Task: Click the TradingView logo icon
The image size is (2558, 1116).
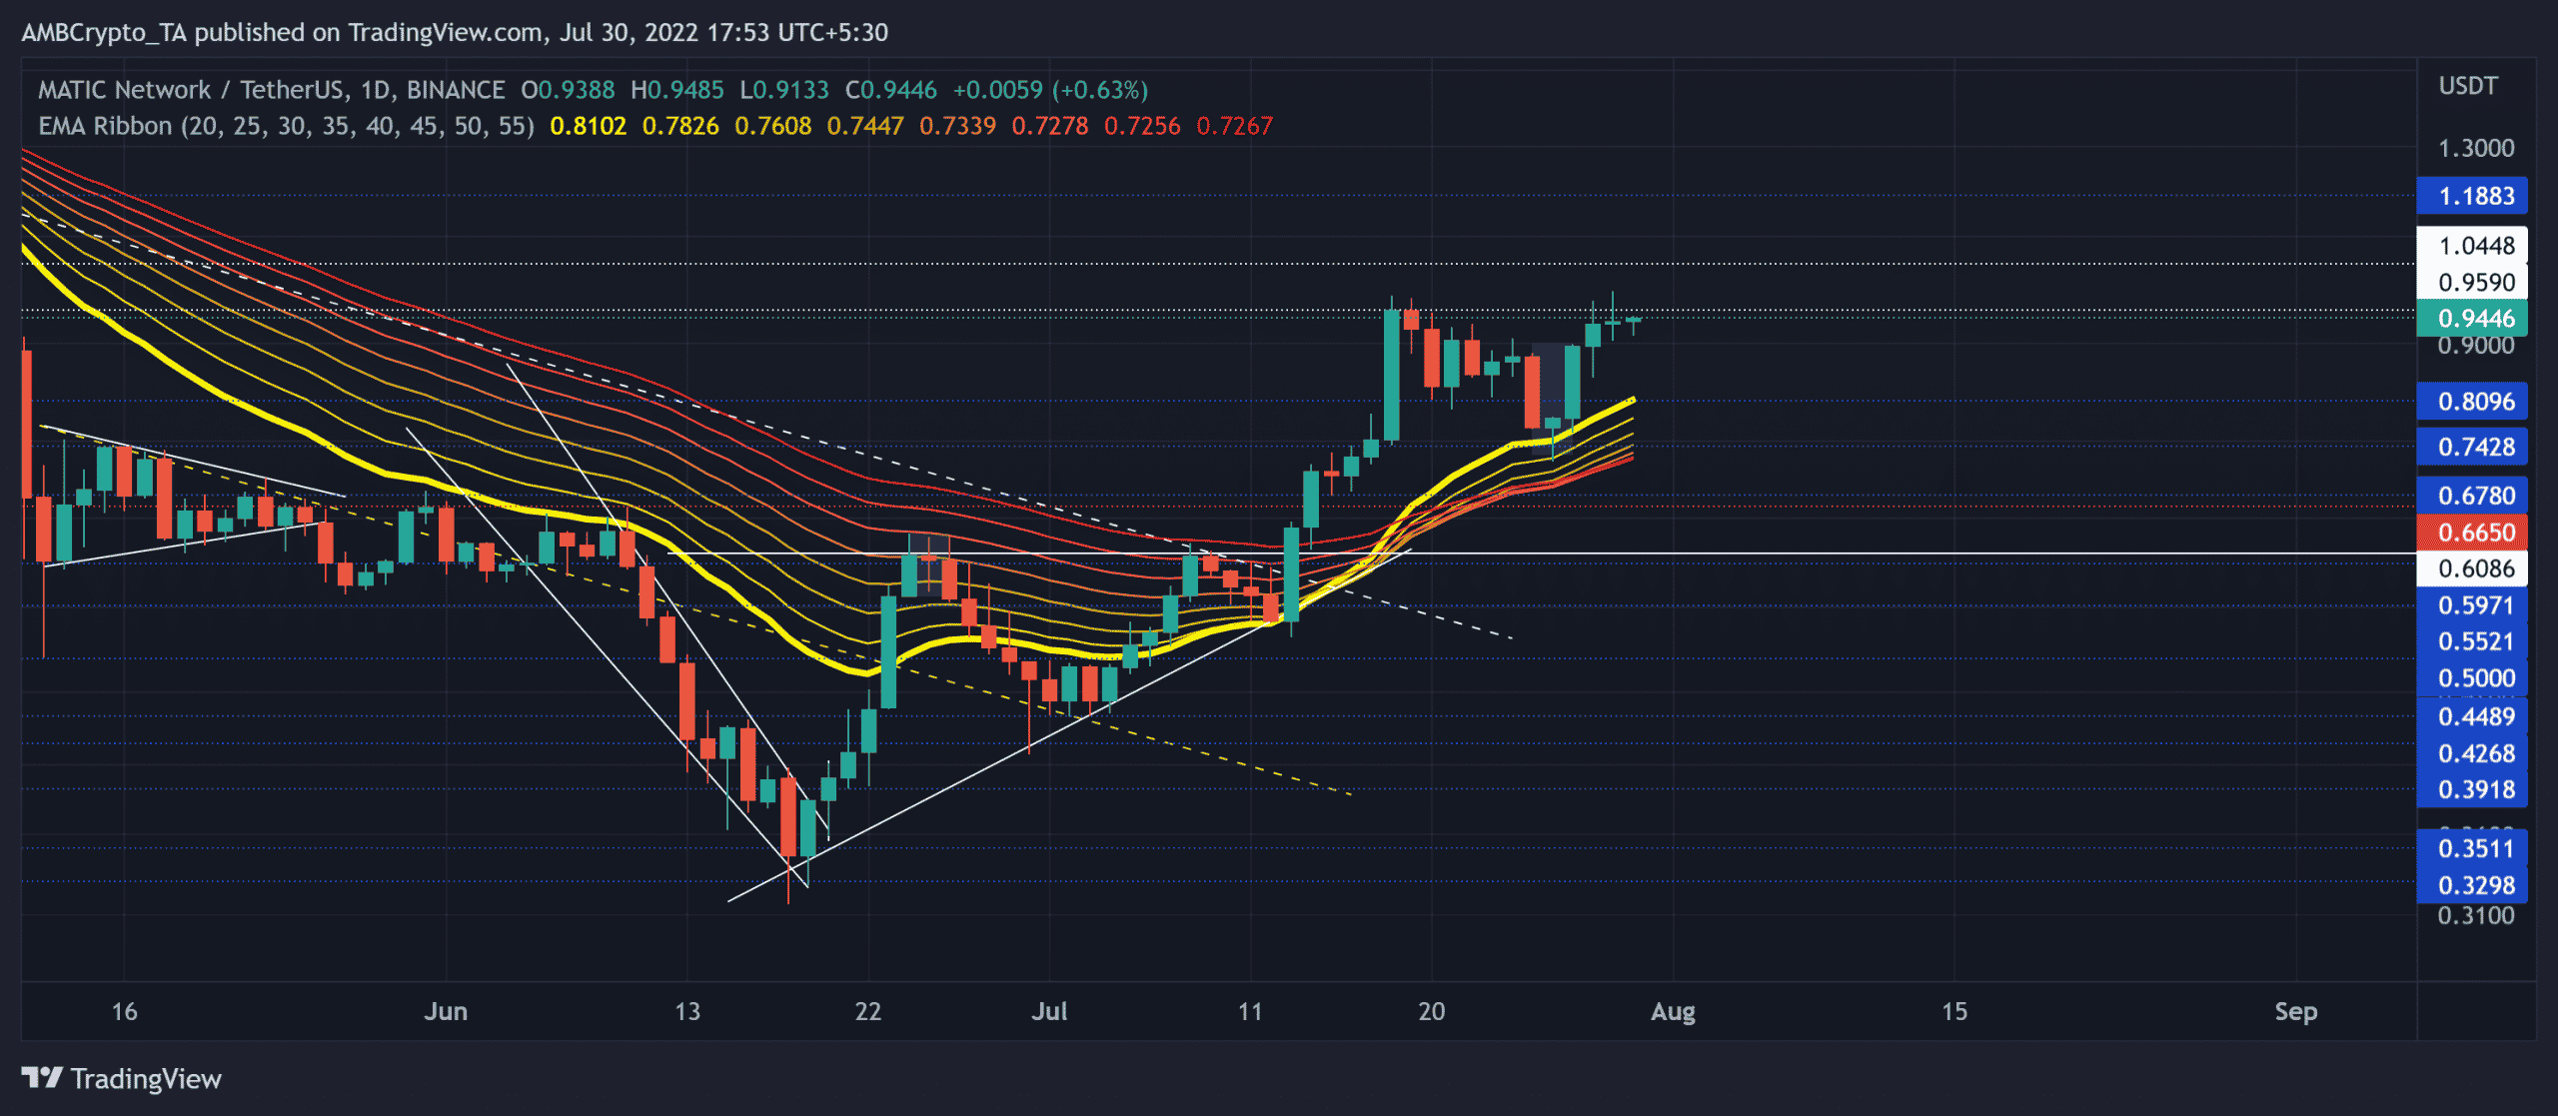Action: [x=42, y=1078]
